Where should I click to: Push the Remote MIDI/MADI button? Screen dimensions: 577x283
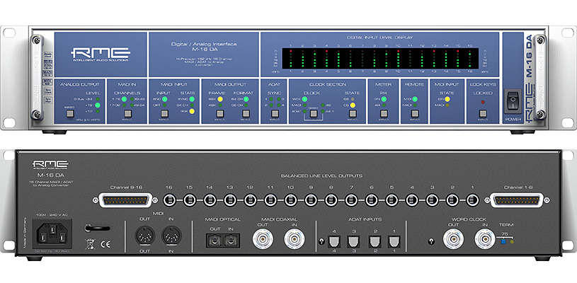click(x=415, y=114)
